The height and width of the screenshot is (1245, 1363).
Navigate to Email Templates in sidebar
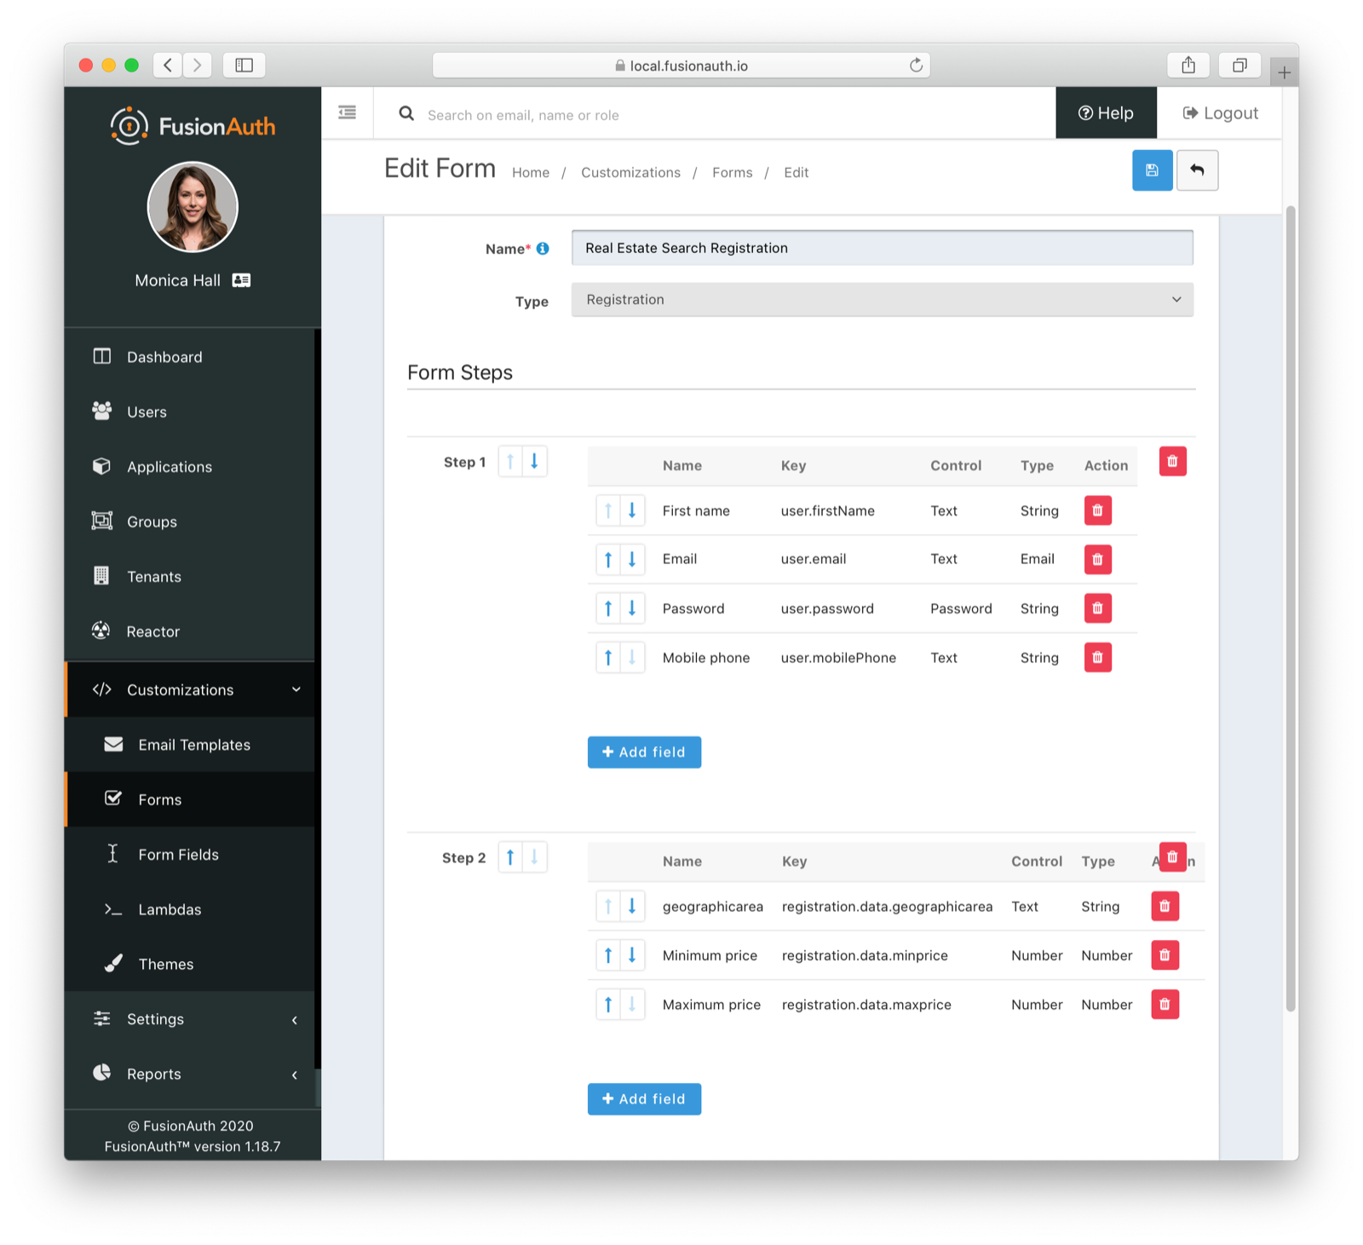(x=194, y=744)
